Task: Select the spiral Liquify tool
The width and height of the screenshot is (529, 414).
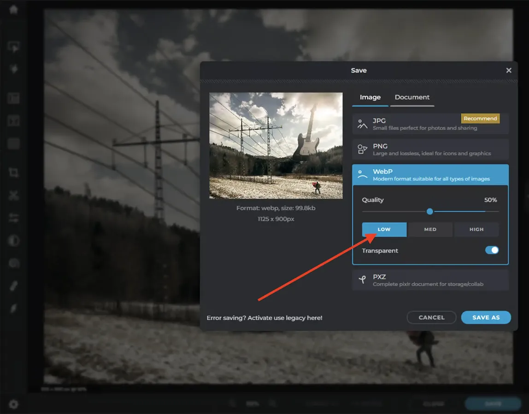Action: [13, 263]
